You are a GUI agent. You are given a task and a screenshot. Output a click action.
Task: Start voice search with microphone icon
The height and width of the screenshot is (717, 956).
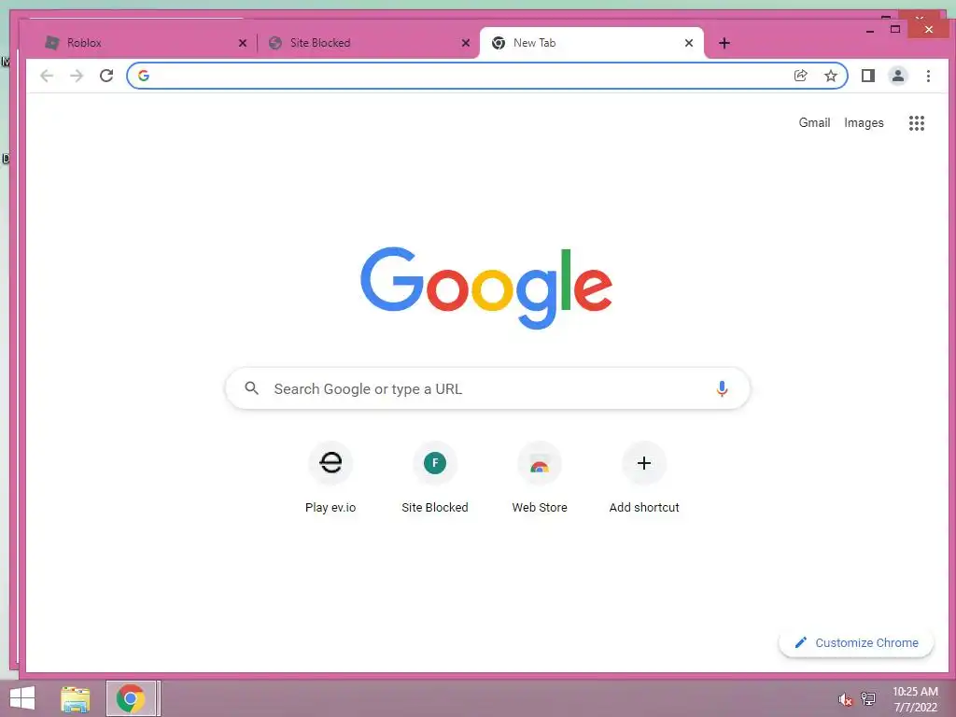[x=722, y=388]
